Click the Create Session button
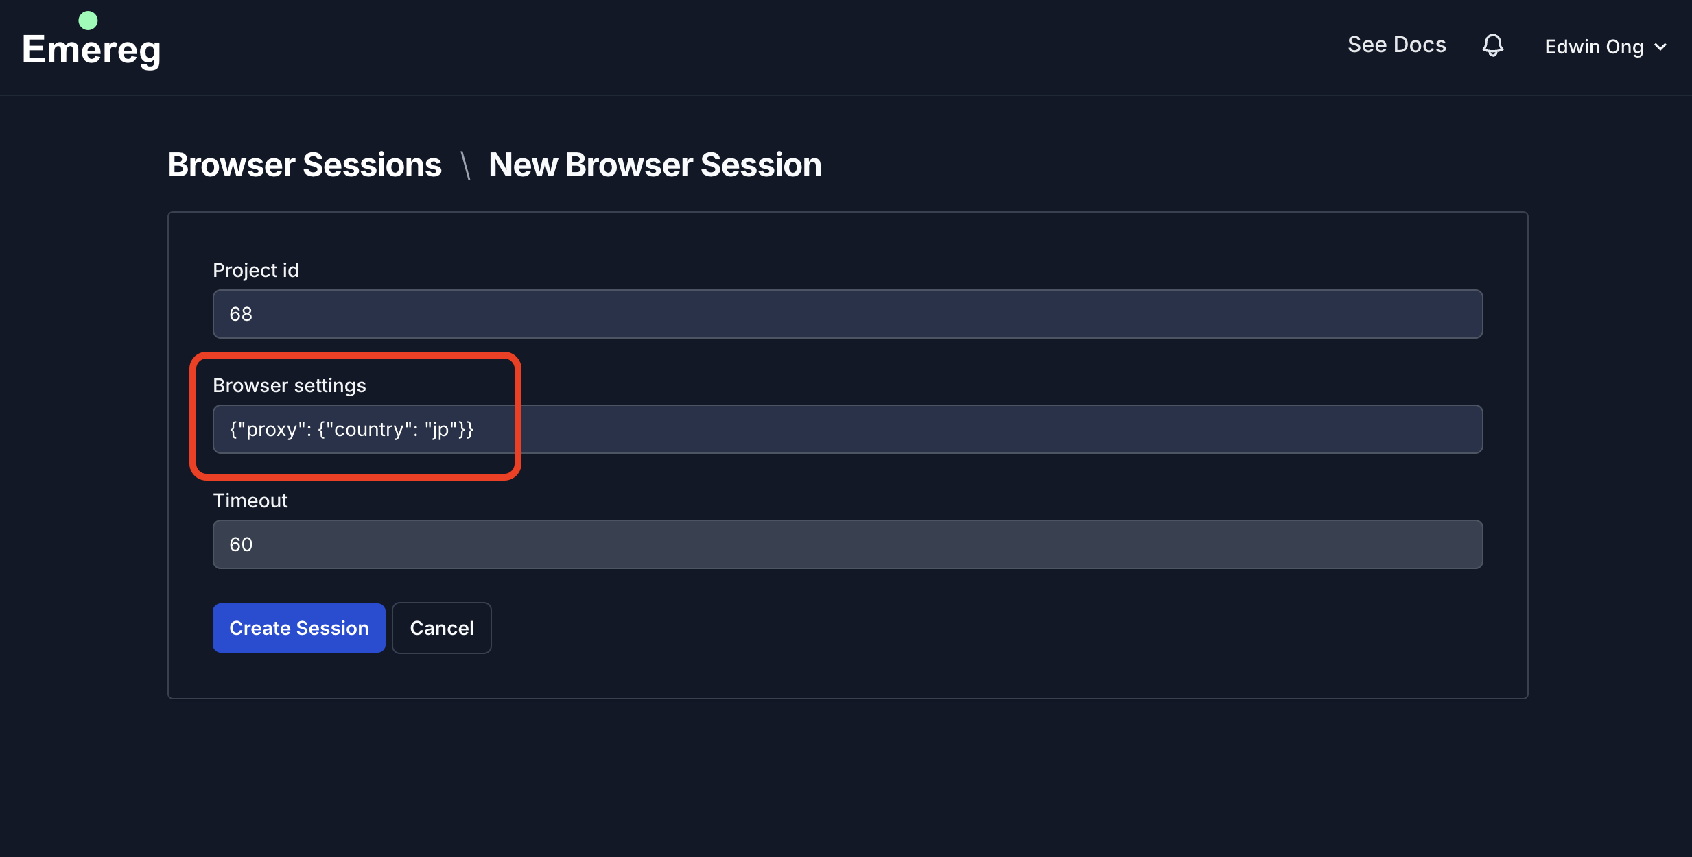Image resolution: width=1692 pixels, height=857 pixels. coord(298,627)
